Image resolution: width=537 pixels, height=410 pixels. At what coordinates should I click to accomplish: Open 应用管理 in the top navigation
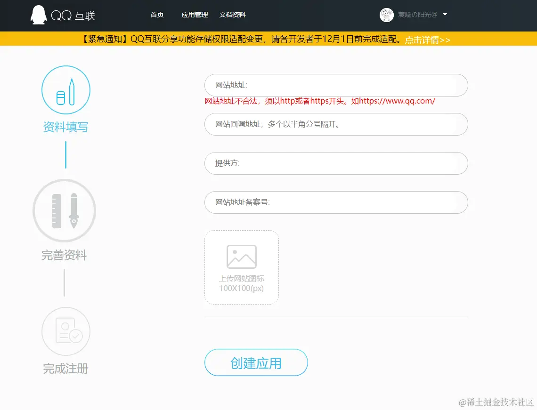coord(195,15)
